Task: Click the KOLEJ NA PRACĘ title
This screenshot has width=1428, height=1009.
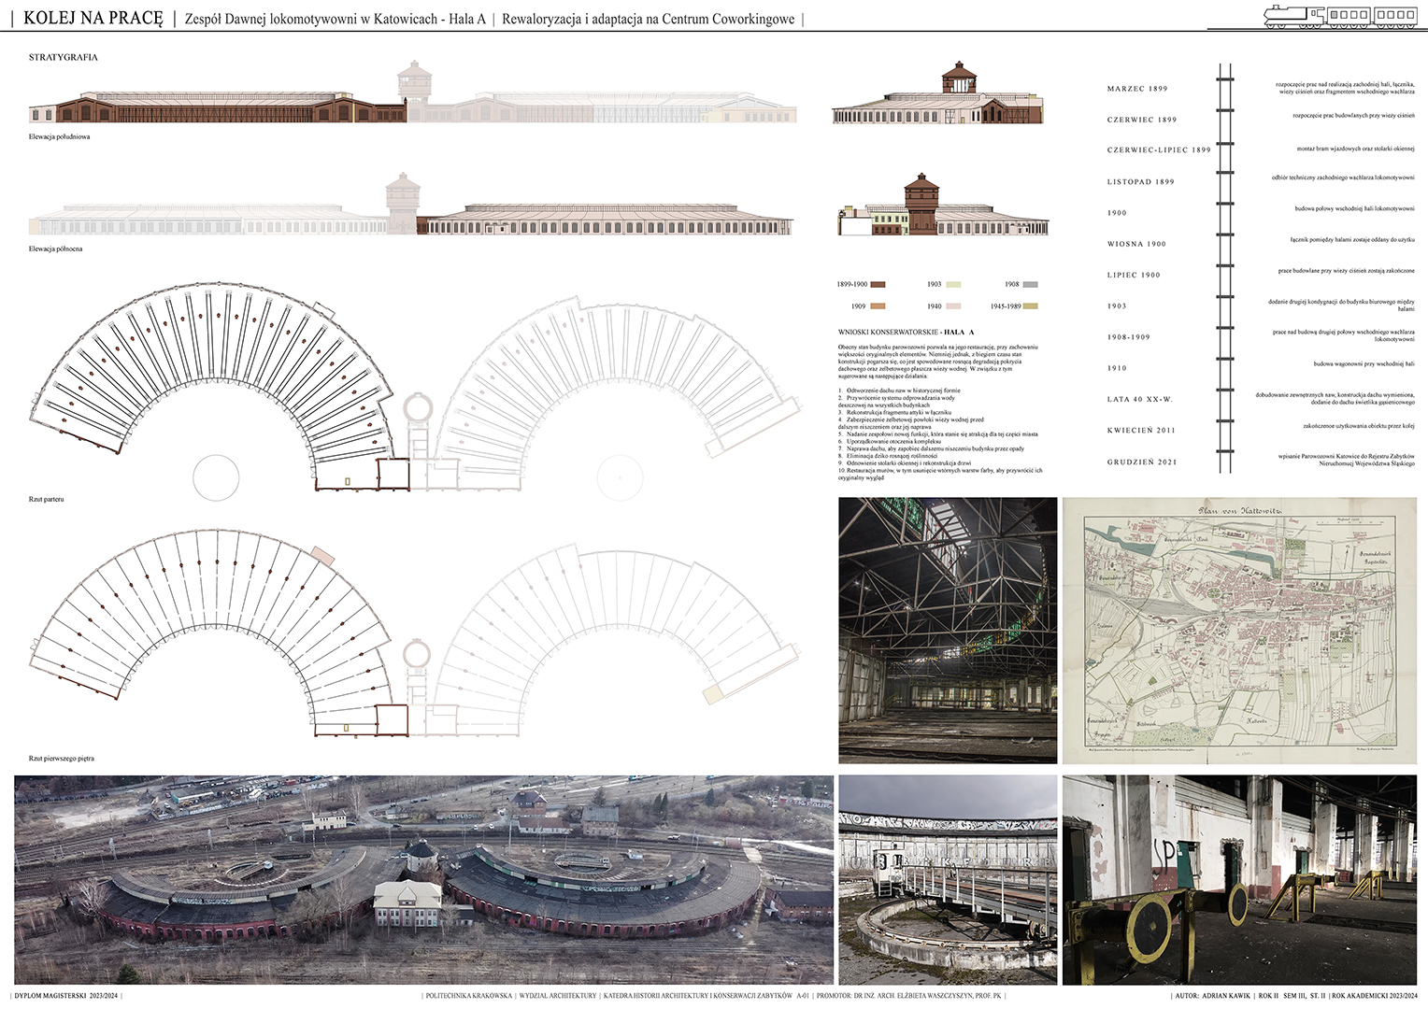Action: tap(93, 18)
